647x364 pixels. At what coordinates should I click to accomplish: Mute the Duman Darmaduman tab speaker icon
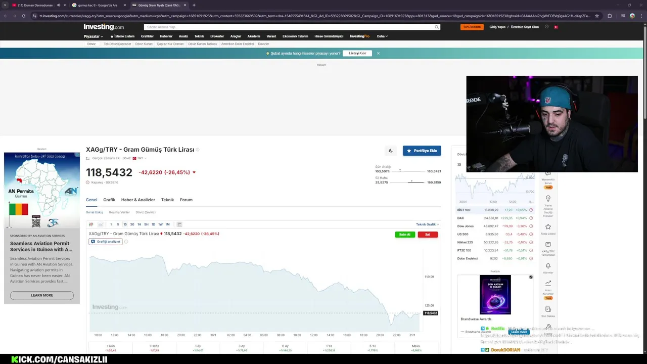point(58,5)
